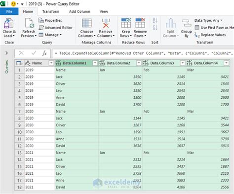Image resolution: width=234 pixels, height=194 pixels.
Task: Click the Group By icon
Action: point(186,23)
